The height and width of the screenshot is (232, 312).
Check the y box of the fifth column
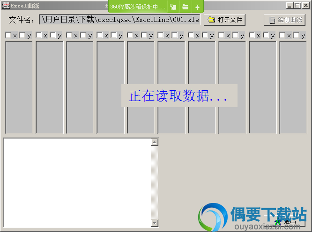(144, 36)
